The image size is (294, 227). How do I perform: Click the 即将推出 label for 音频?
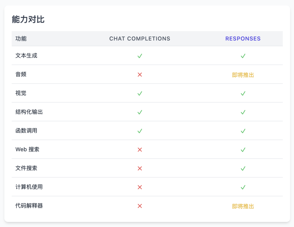[x=243, y=75]
